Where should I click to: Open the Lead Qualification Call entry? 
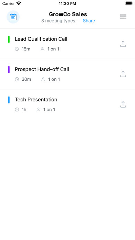point(67,44)
